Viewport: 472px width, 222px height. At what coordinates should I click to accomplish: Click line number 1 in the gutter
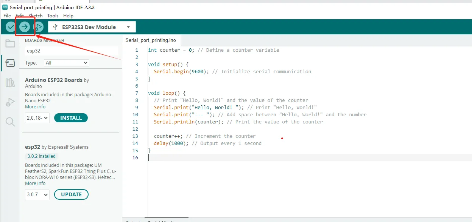pyautogui.click(x=137, y=50)
